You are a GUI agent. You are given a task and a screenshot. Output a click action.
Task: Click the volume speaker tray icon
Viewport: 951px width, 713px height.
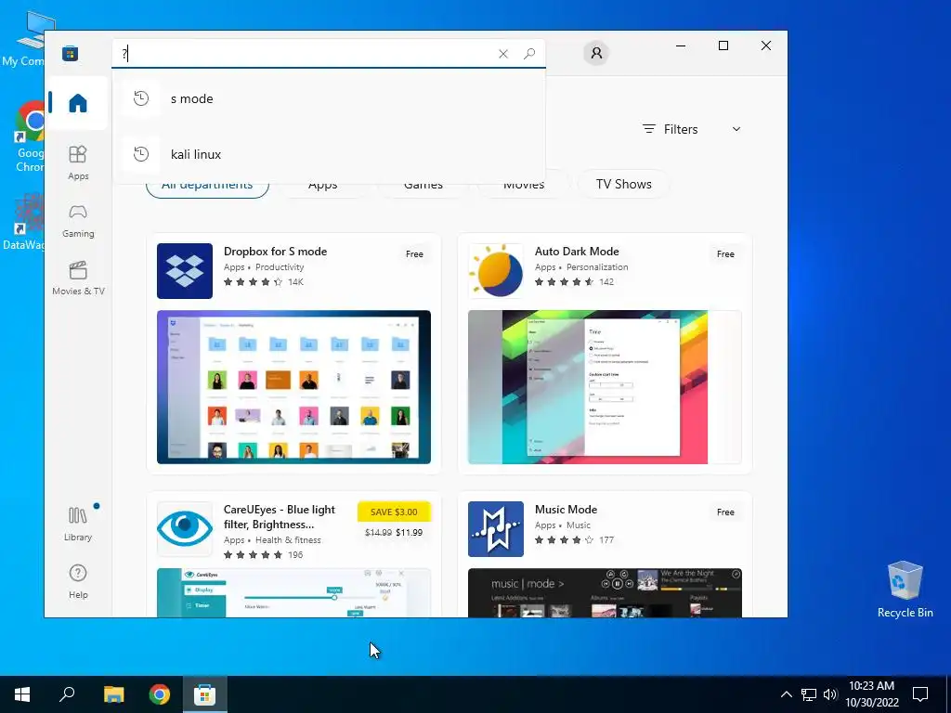830,694
